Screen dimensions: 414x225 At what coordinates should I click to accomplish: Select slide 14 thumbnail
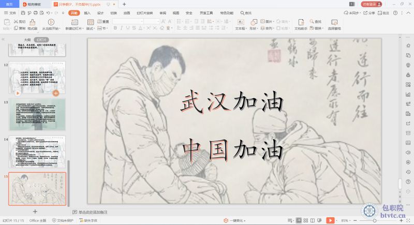(37, 152)
